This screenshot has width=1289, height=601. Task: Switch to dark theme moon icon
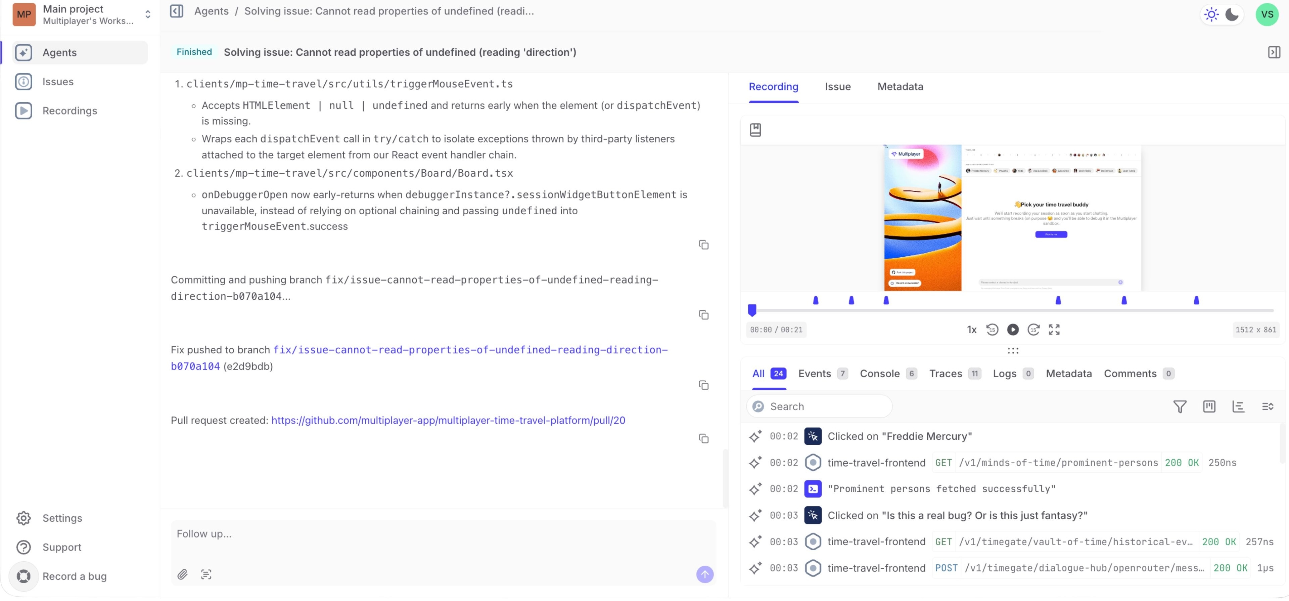(x=1232, y=14)
